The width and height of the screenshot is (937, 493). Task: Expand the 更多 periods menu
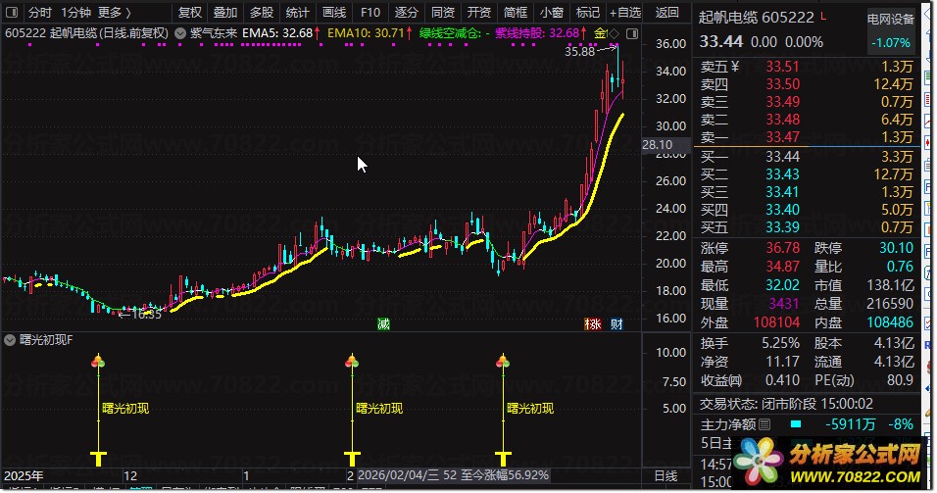tap(114, 12)
